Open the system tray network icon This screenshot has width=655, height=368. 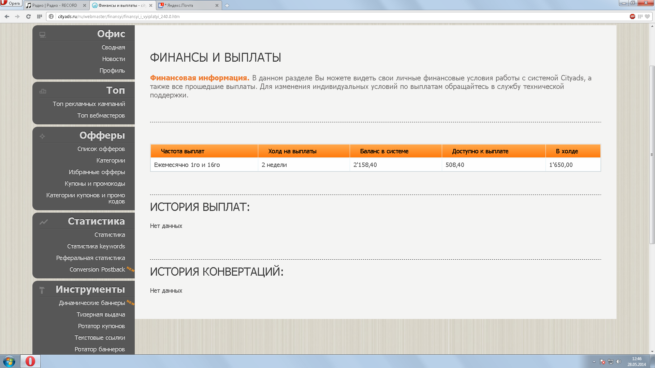610,362
